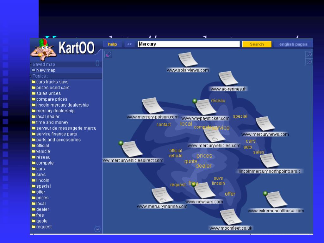Click map keyword 'auto'
The image size is (324, 243).
pyautogui.click(x=247, y=147)
